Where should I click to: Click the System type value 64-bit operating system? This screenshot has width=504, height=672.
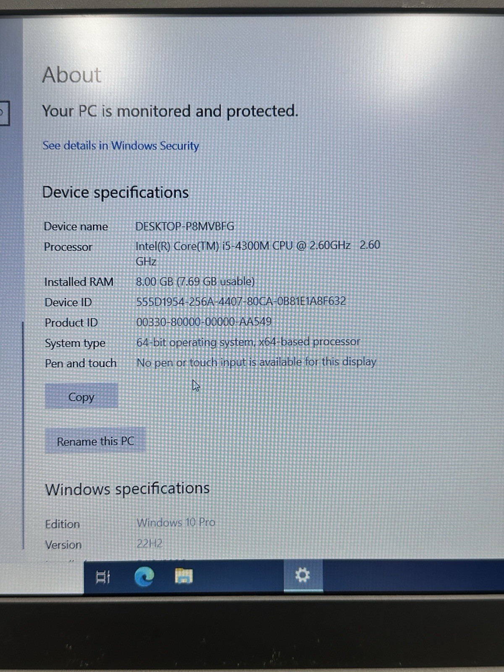[248, 342]
